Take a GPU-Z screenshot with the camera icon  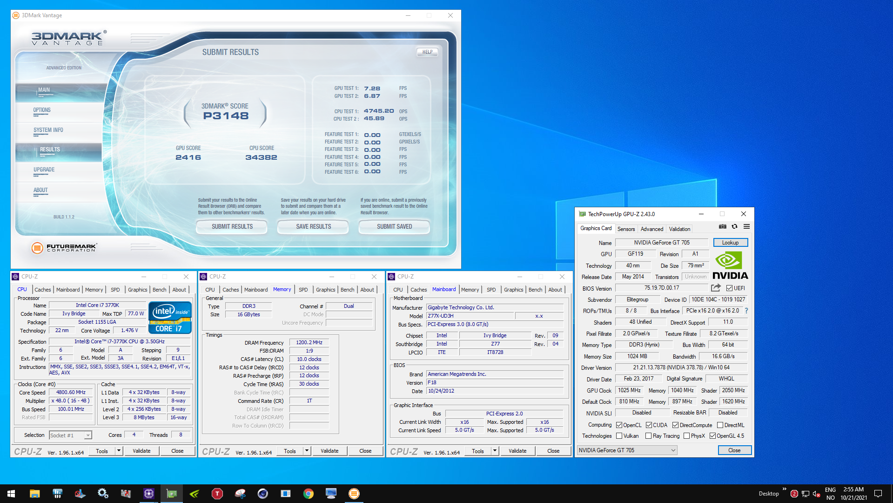point(722,227)
